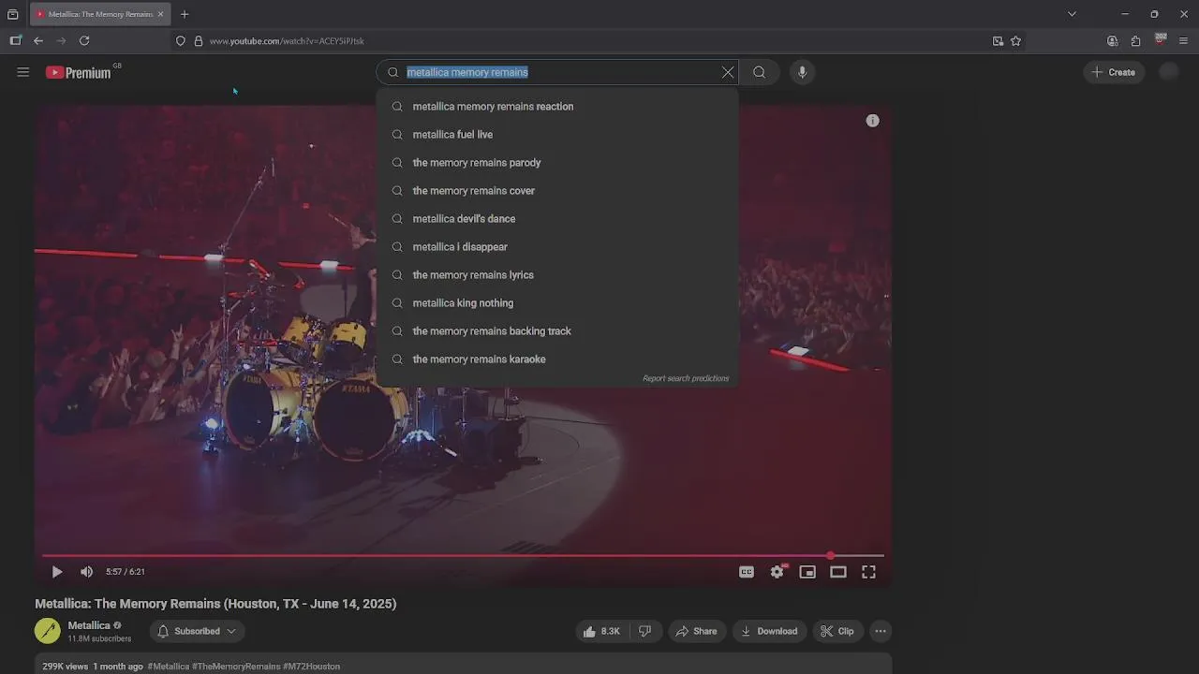
Task: Open site security shield icon
Action: click(x=181, y=41)
